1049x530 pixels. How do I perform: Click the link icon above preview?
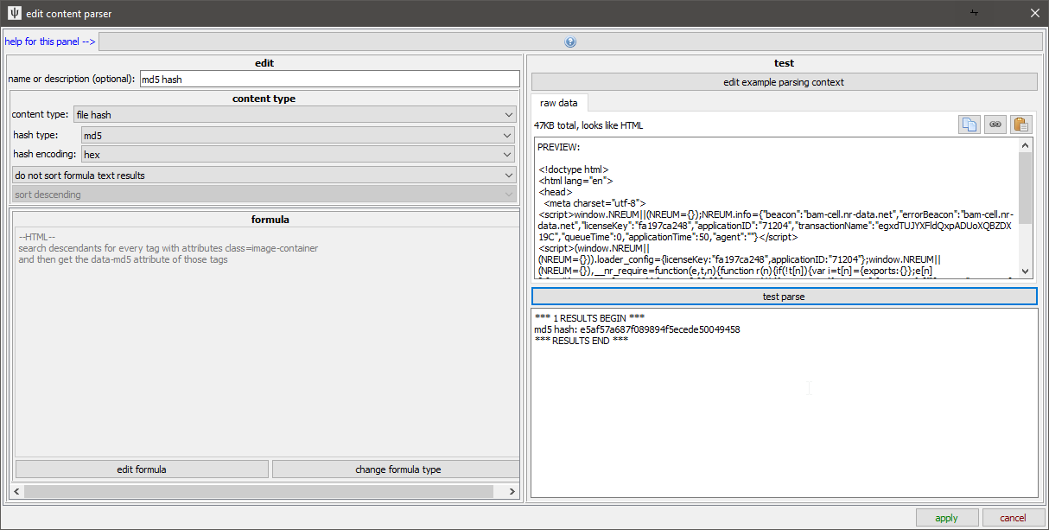(x=995, y=125)
